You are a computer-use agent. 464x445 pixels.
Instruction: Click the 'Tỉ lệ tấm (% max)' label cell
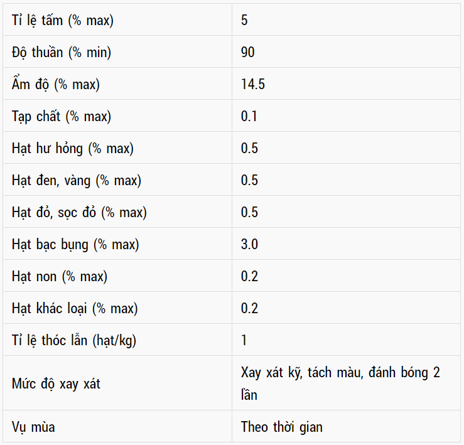click(63, 20)
